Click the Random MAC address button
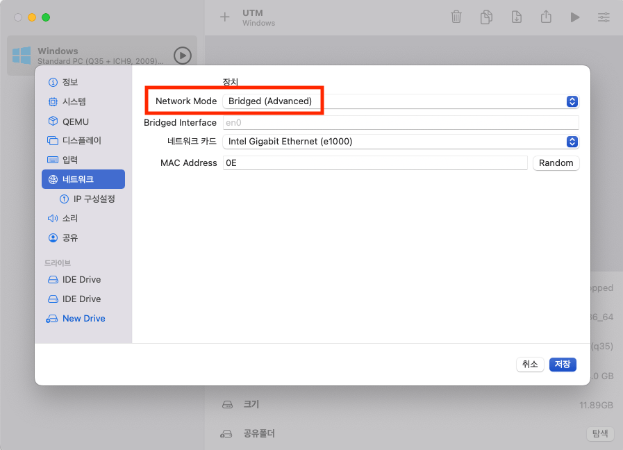The image size is (623, 450). (556, 162)
